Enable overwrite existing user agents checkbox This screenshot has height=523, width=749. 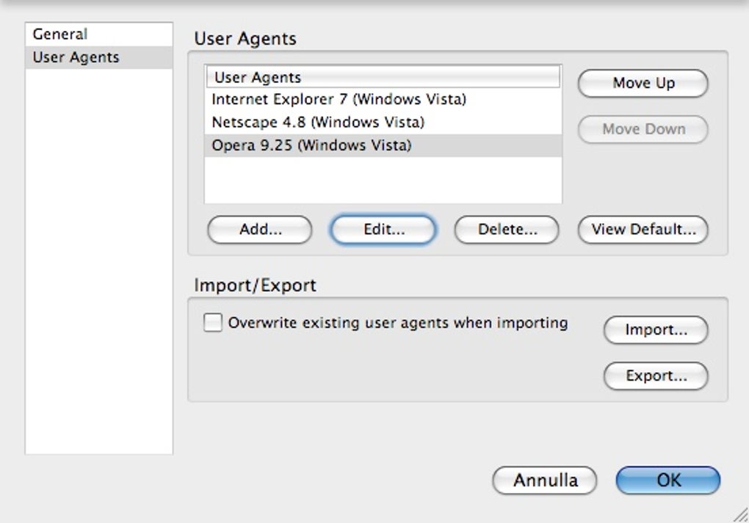(213, 323)
